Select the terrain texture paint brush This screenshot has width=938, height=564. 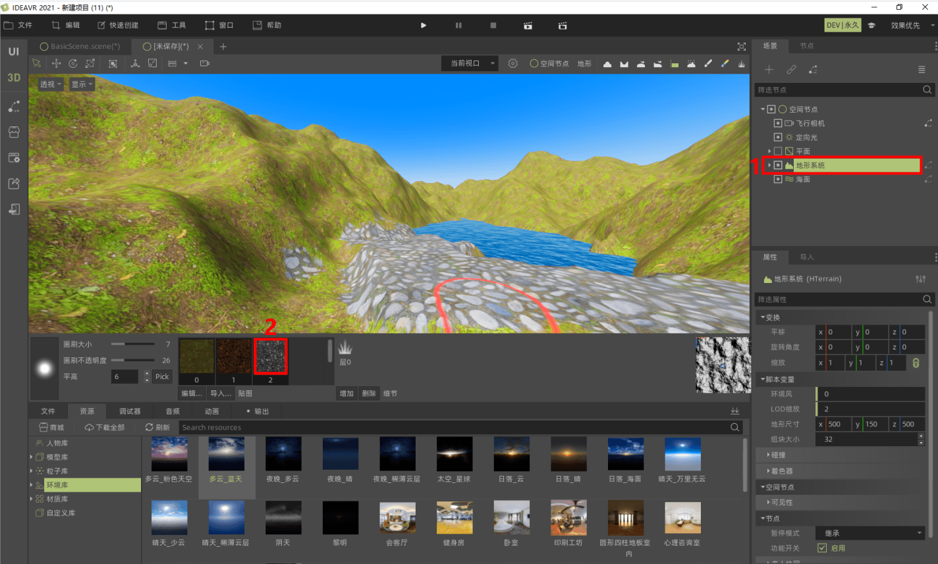708,64
